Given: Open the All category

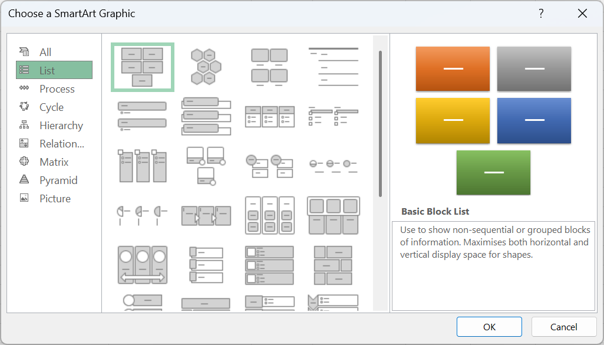Looking at the screenshot, I should 54,52.
